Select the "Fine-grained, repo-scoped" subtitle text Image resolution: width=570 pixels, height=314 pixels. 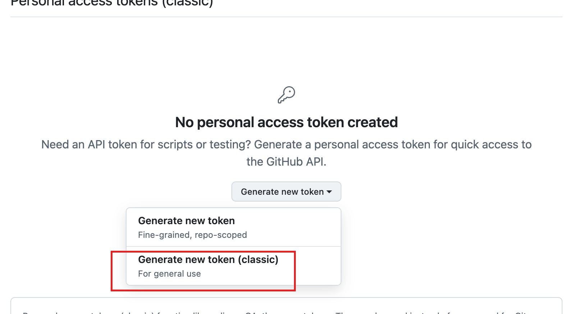click(x=192, y=235)
